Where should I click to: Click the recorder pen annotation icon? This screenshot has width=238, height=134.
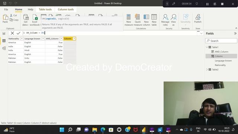(x=174, y=4)
